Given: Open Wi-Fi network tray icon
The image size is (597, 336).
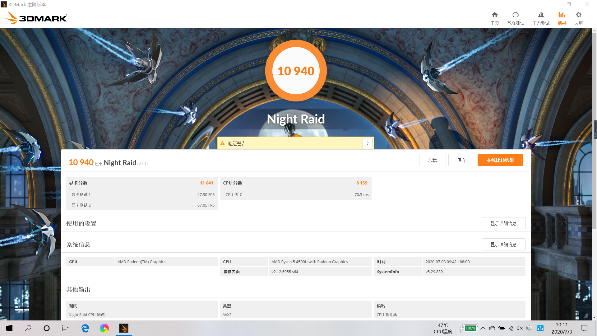Looking at the screenshot, I should (511, 328).
